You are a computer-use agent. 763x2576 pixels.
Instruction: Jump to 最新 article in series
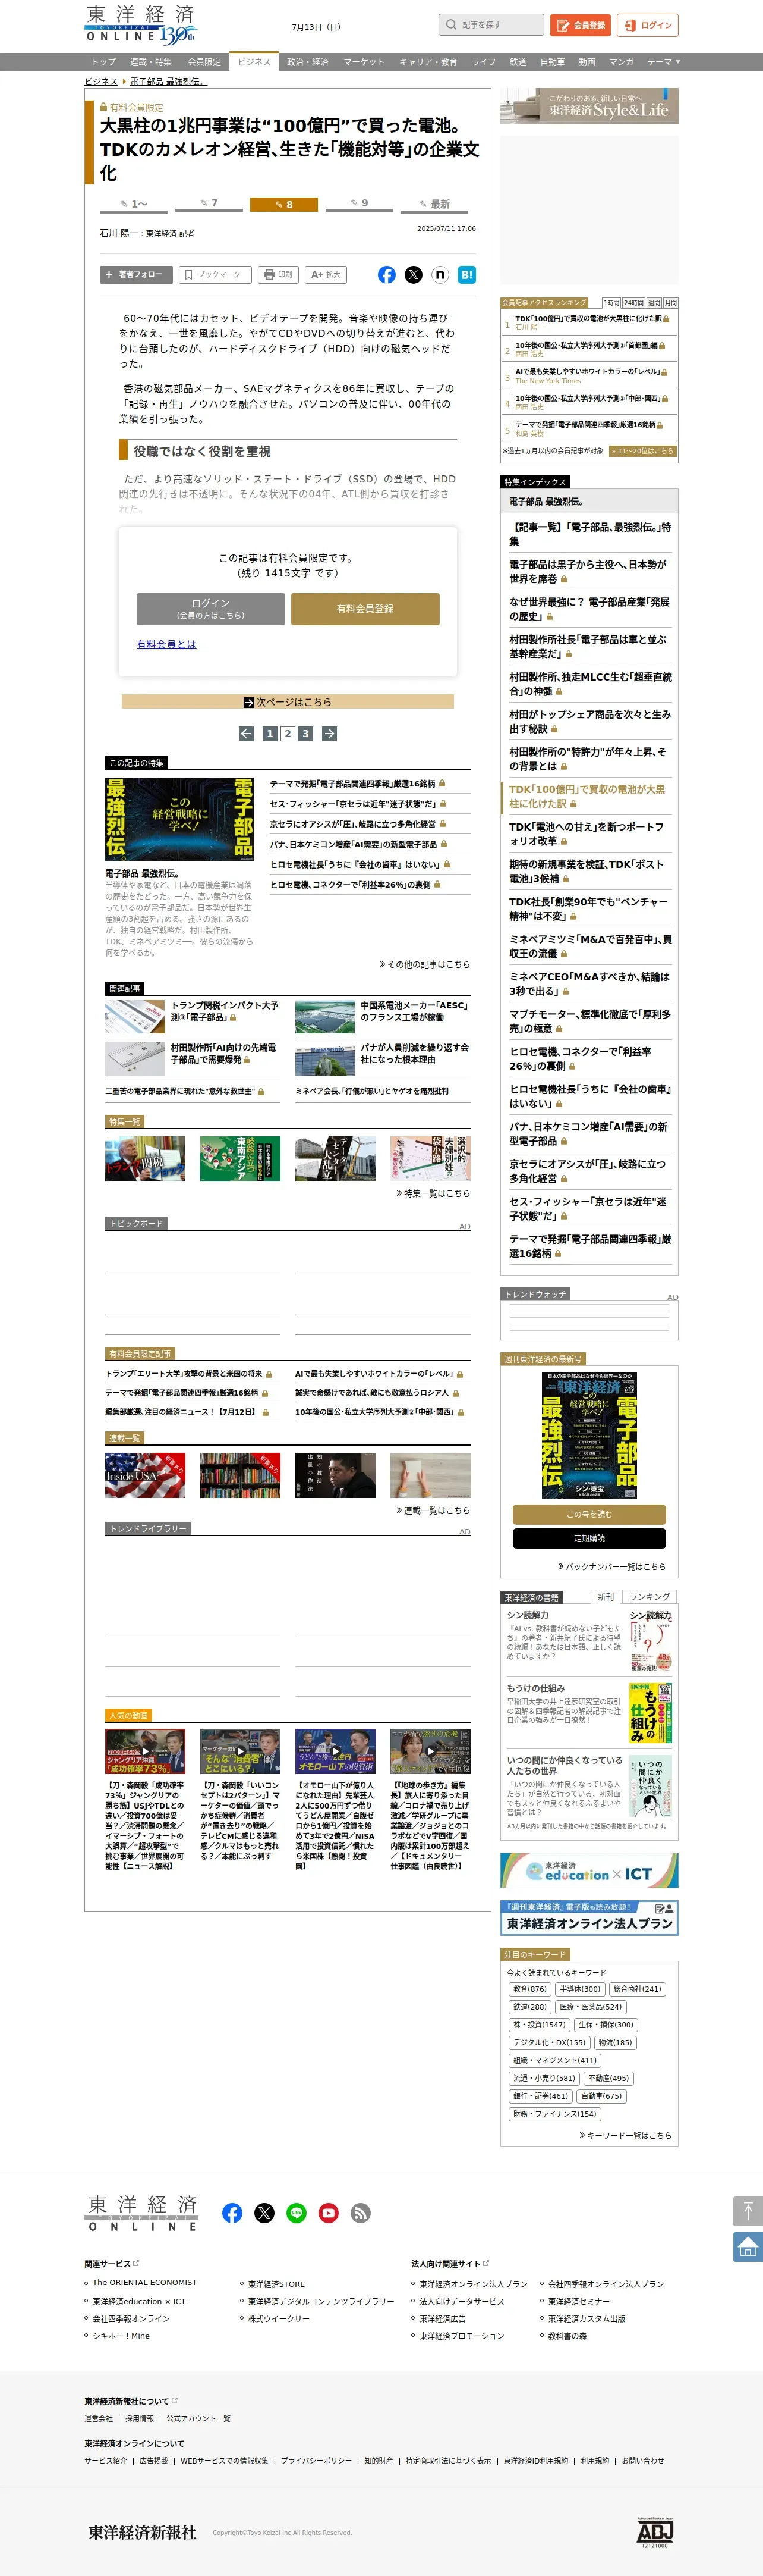coord(434,204)
